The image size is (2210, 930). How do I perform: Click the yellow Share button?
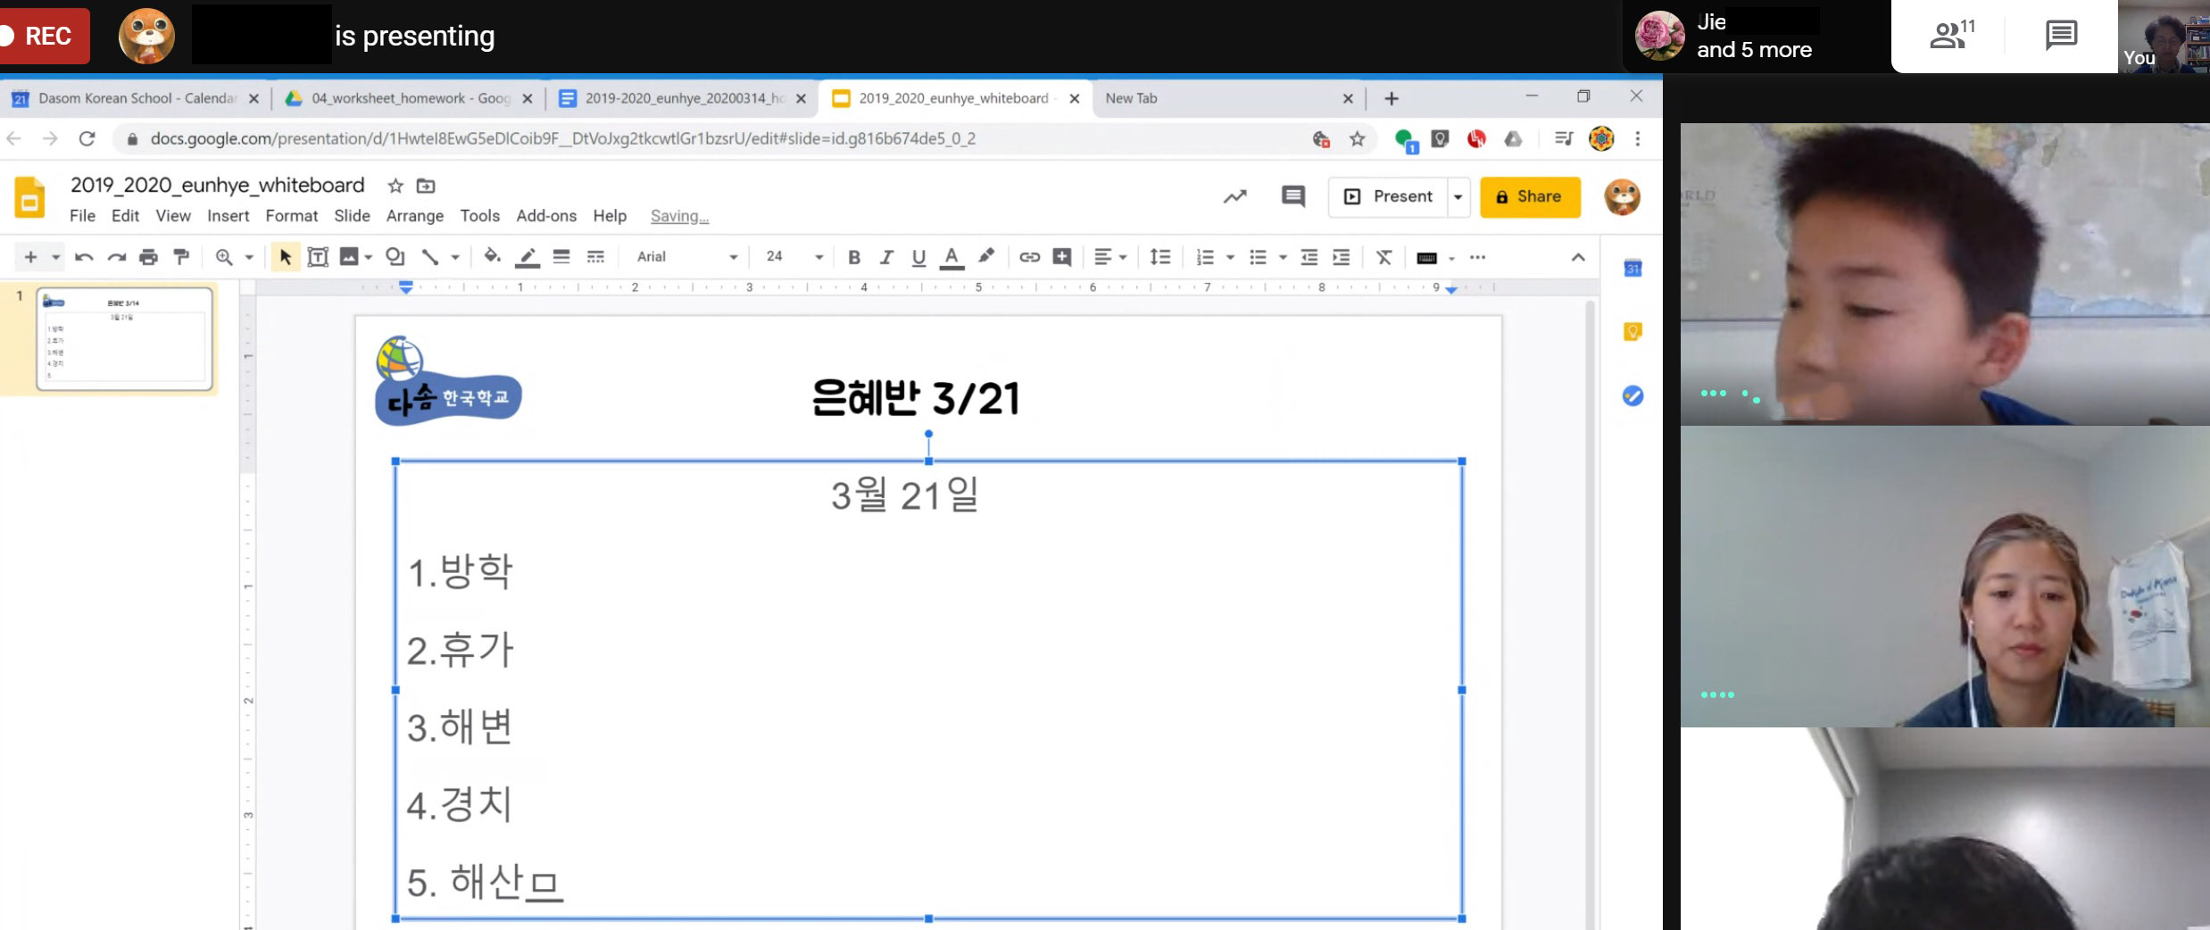tap(1530, 196)
